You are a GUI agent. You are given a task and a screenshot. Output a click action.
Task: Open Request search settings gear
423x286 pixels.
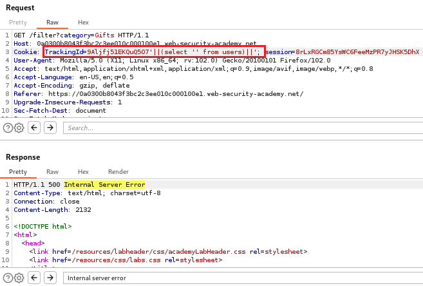click(x=19, y=128)
